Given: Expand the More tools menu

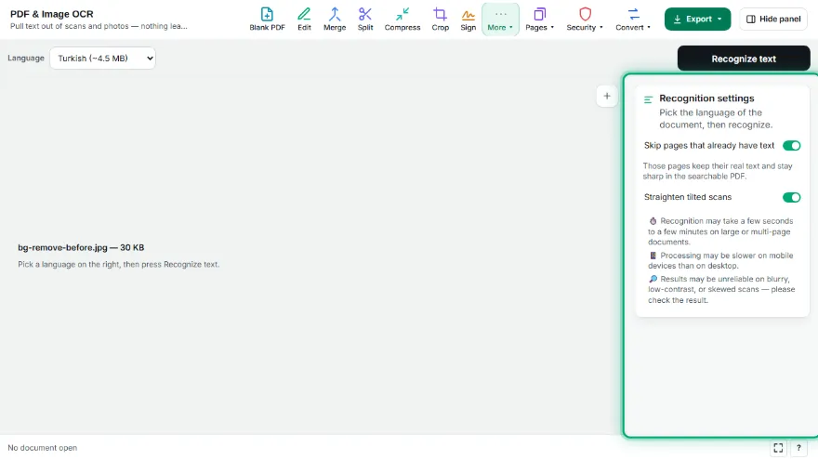Looking at the screenshot, I should pyautogui.click(x=500, y=20).
